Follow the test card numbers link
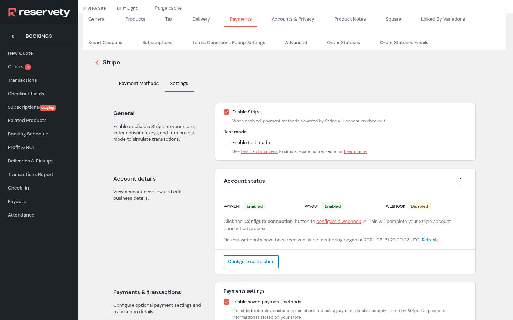 259,152
